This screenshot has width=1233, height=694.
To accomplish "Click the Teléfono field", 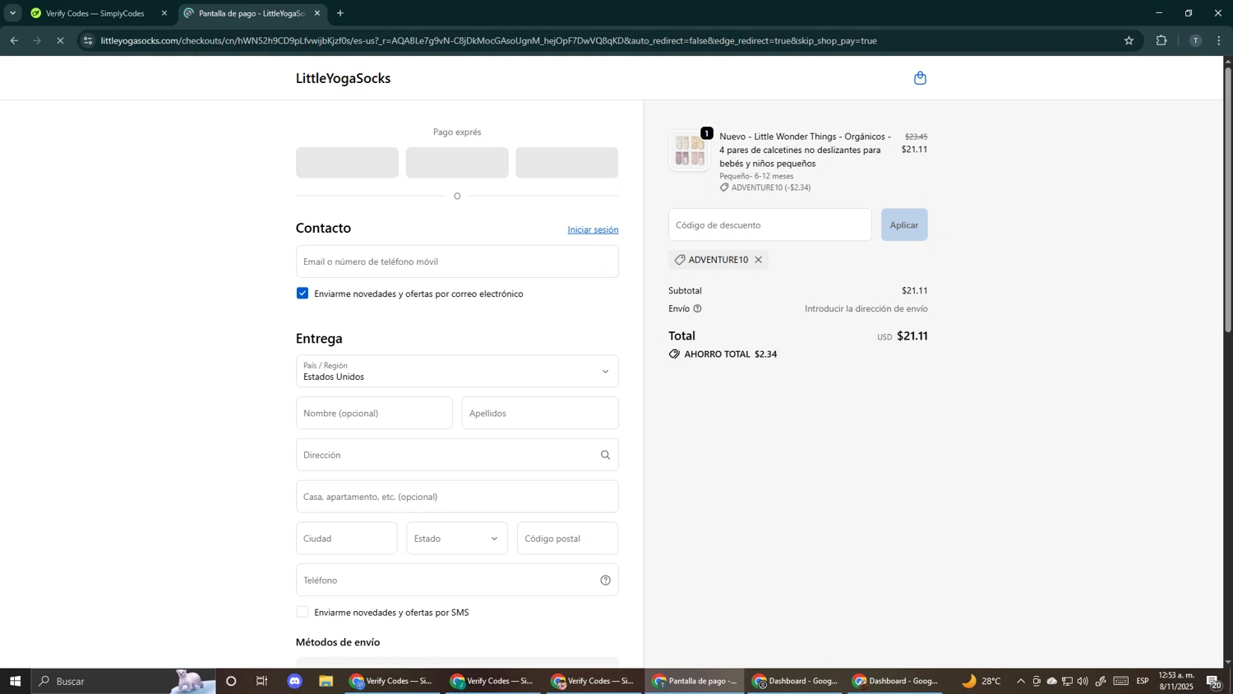I will pyautogui.click(x=457, y=580).
